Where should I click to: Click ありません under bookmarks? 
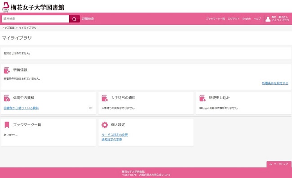[11, 135]
